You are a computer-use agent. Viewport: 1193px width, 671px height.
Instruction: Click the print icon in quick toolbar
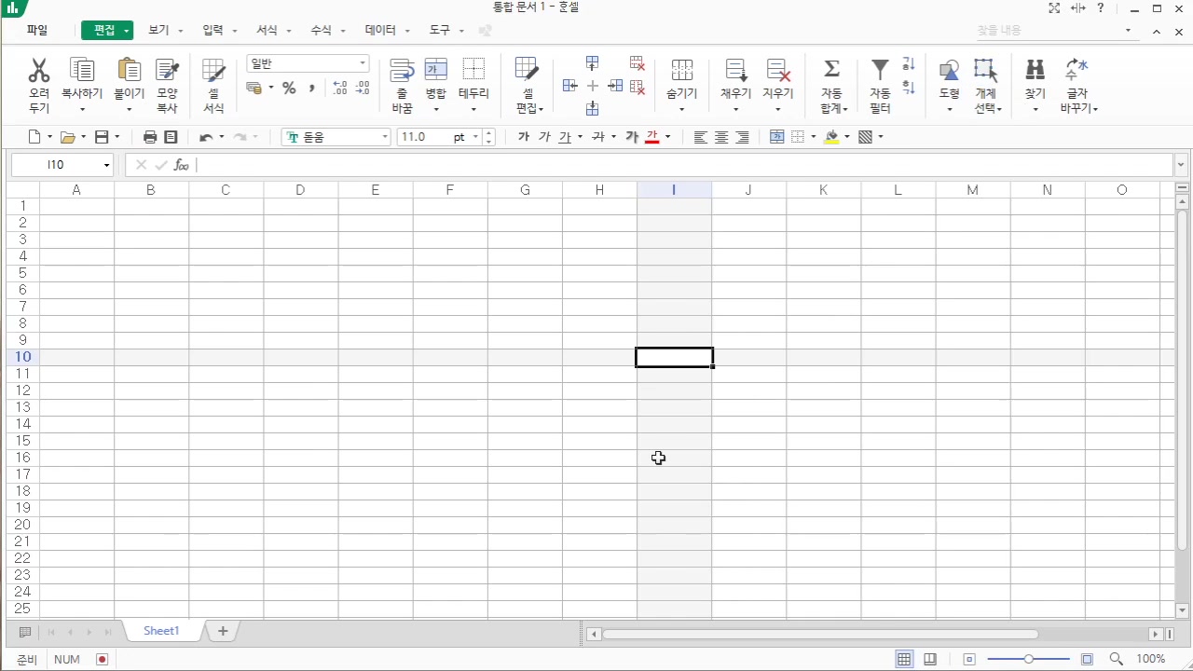150,137
